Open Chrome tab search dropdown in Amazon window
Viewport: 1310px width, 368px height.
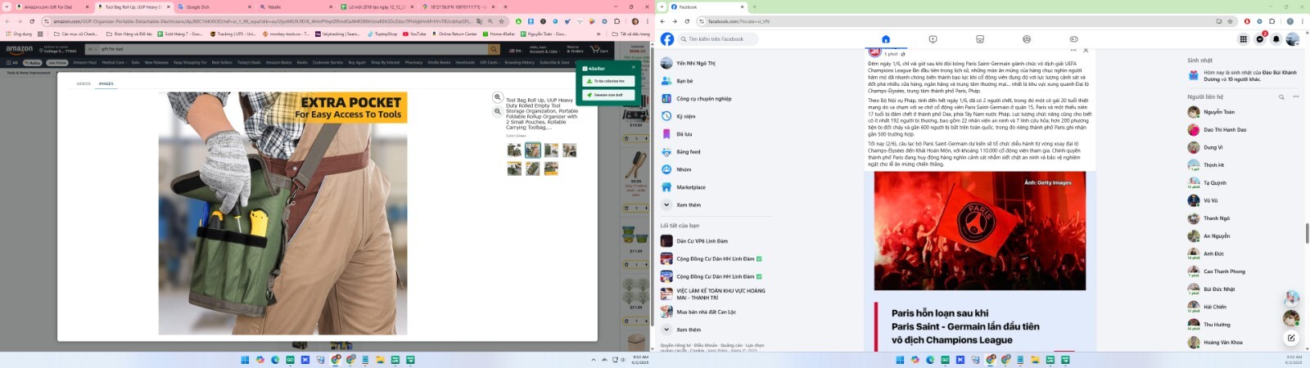click(x=7, y=7)
